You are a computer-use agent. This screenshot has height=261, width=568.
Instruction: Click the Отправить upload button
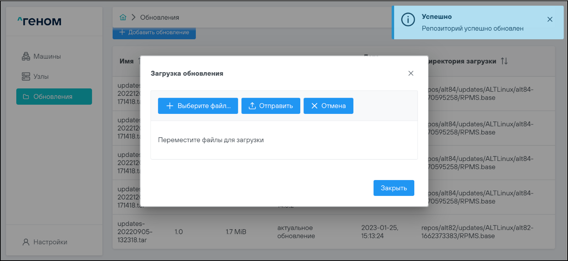pos(271,106)
